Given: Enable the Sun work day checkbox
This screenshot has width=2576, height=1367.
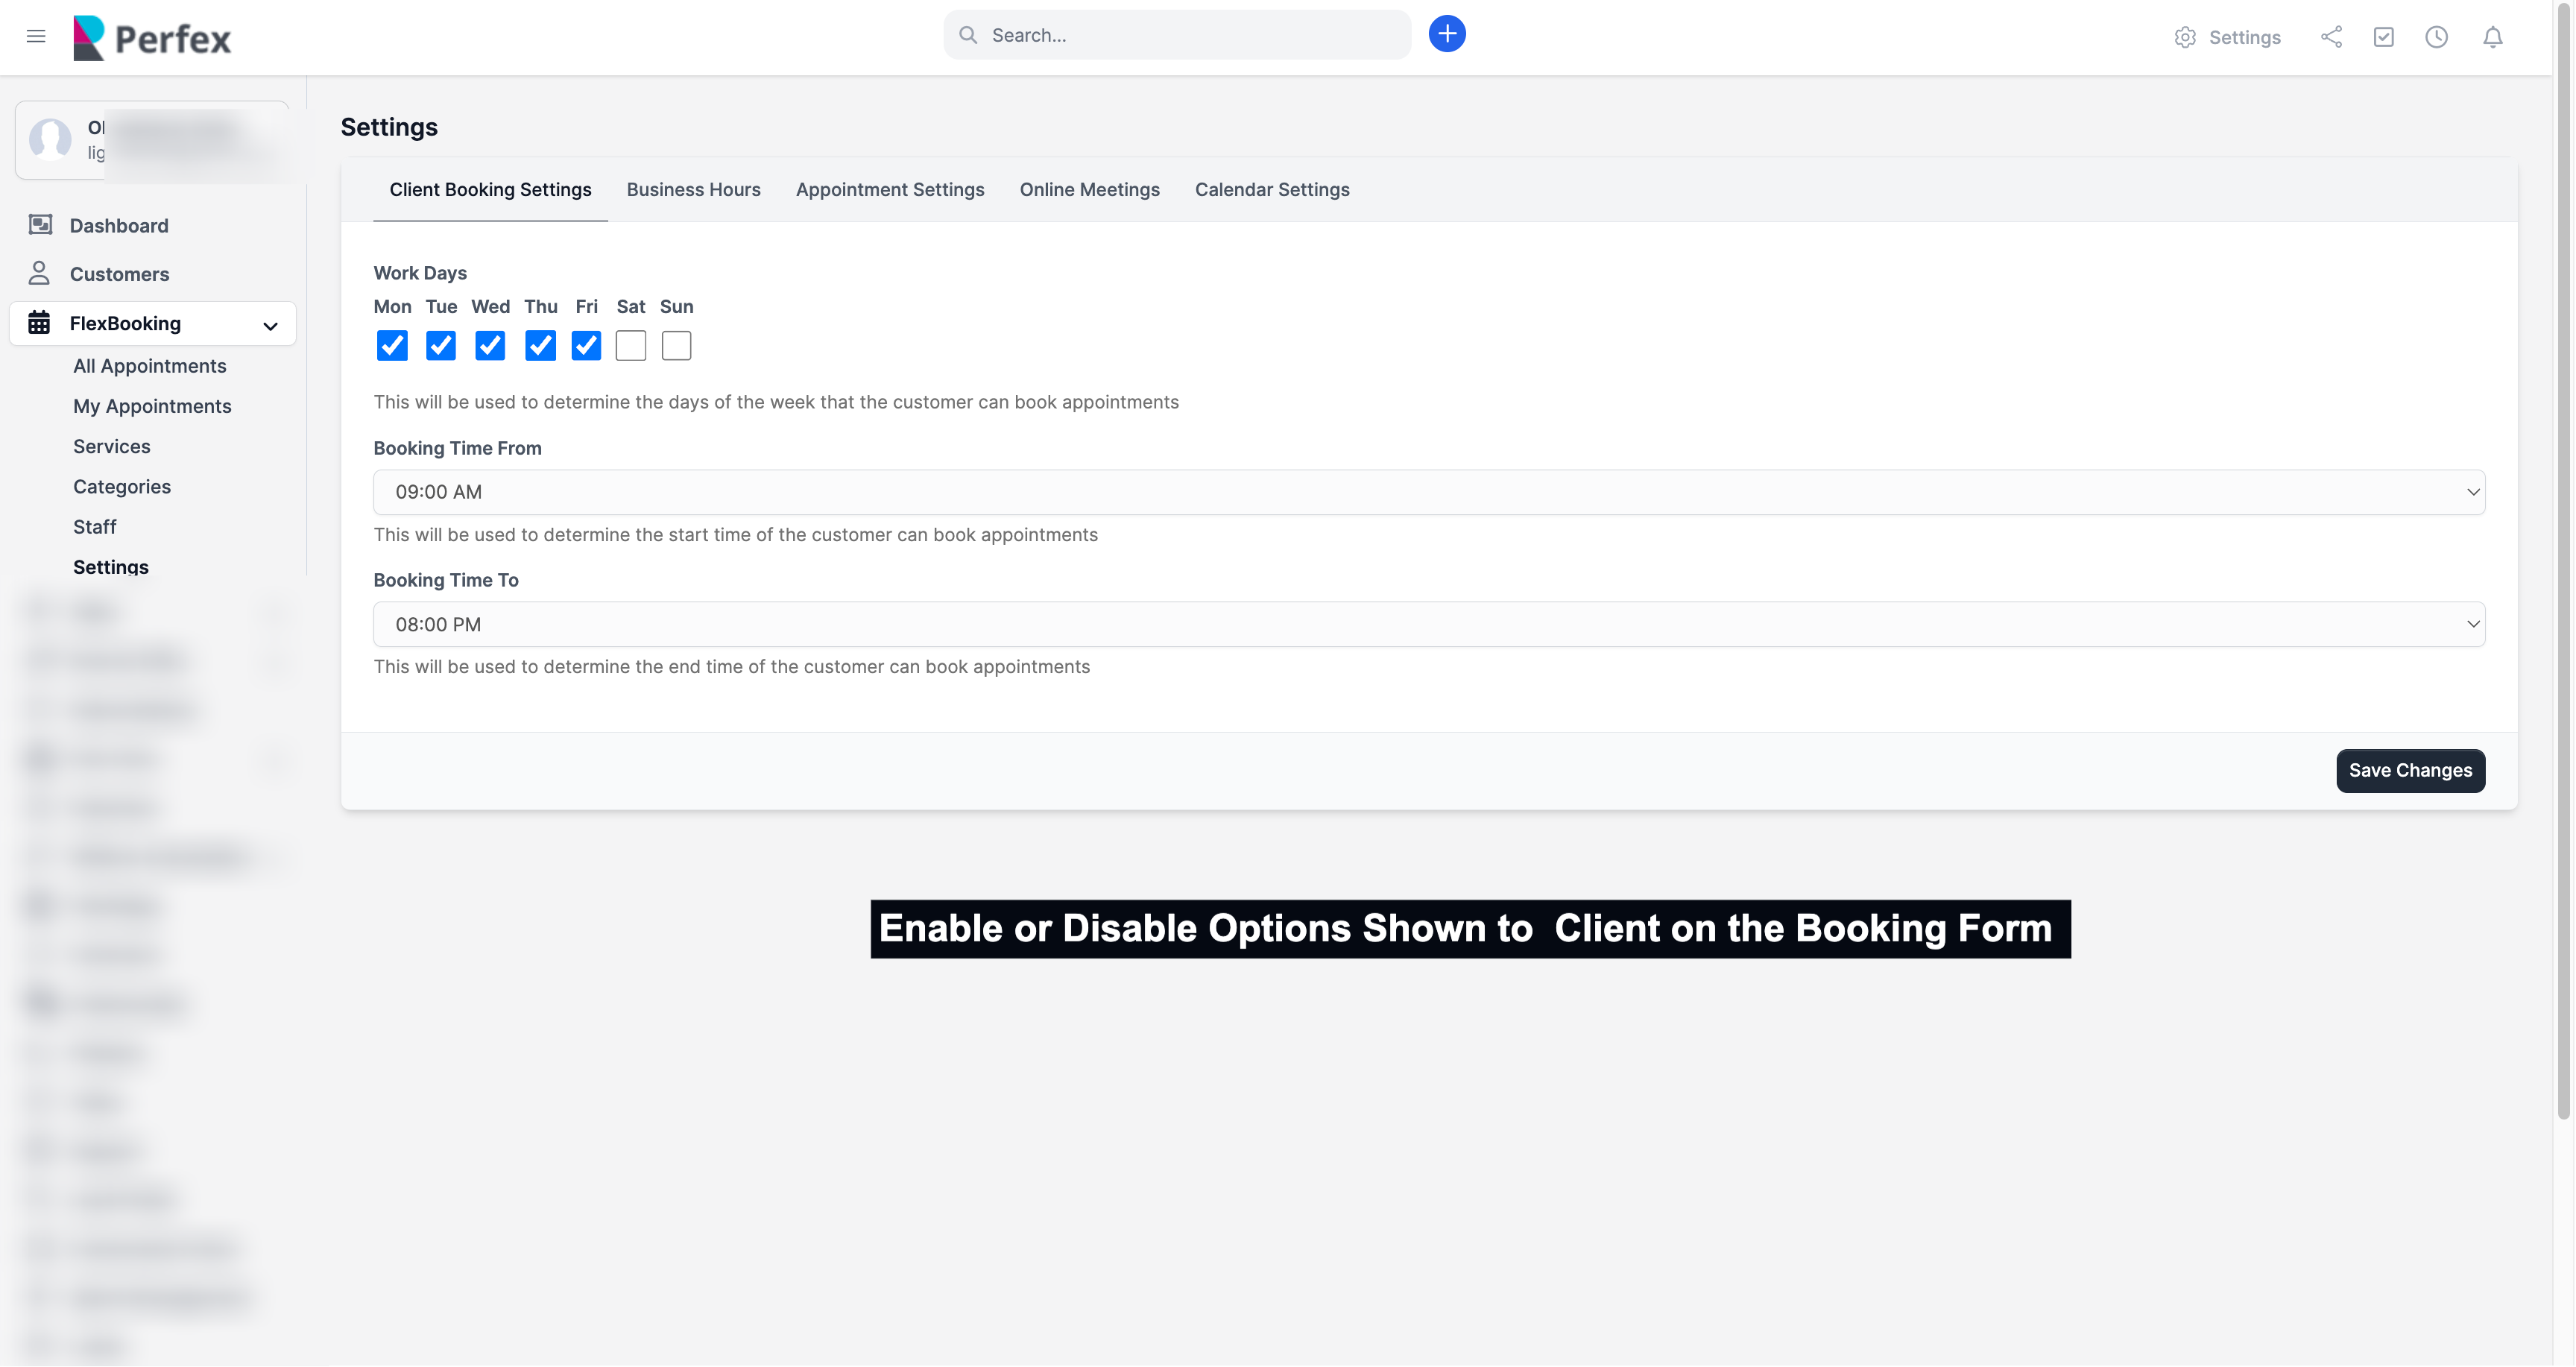Looking at the screenshot, I should coord(676,346).
